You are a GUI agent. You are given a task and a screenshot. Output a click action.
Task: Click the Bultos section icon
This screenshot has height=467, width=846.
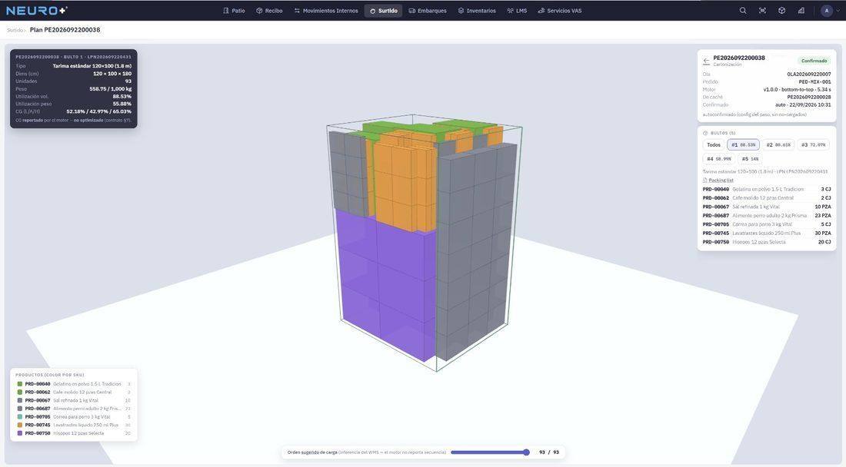[x=705, y=133]
